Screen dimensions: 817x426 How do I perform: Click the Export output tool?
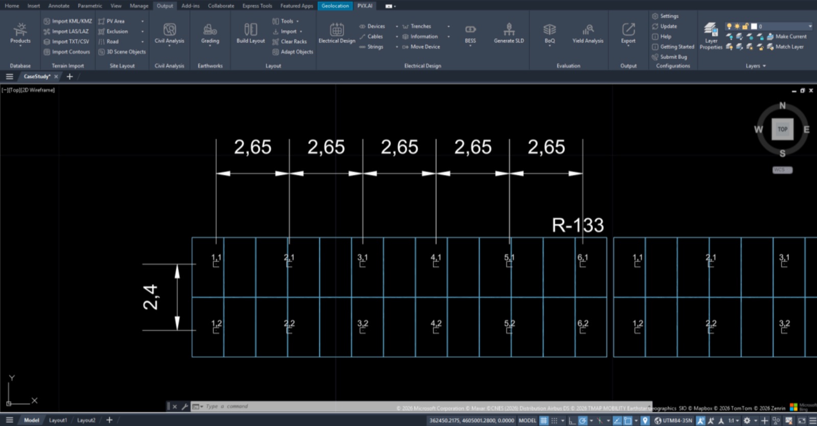(x=628, y=34)
